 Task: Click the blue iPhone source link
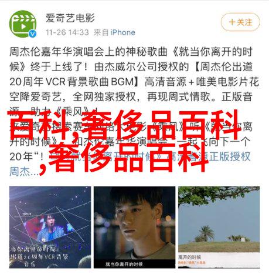click(x=122, y=32)
